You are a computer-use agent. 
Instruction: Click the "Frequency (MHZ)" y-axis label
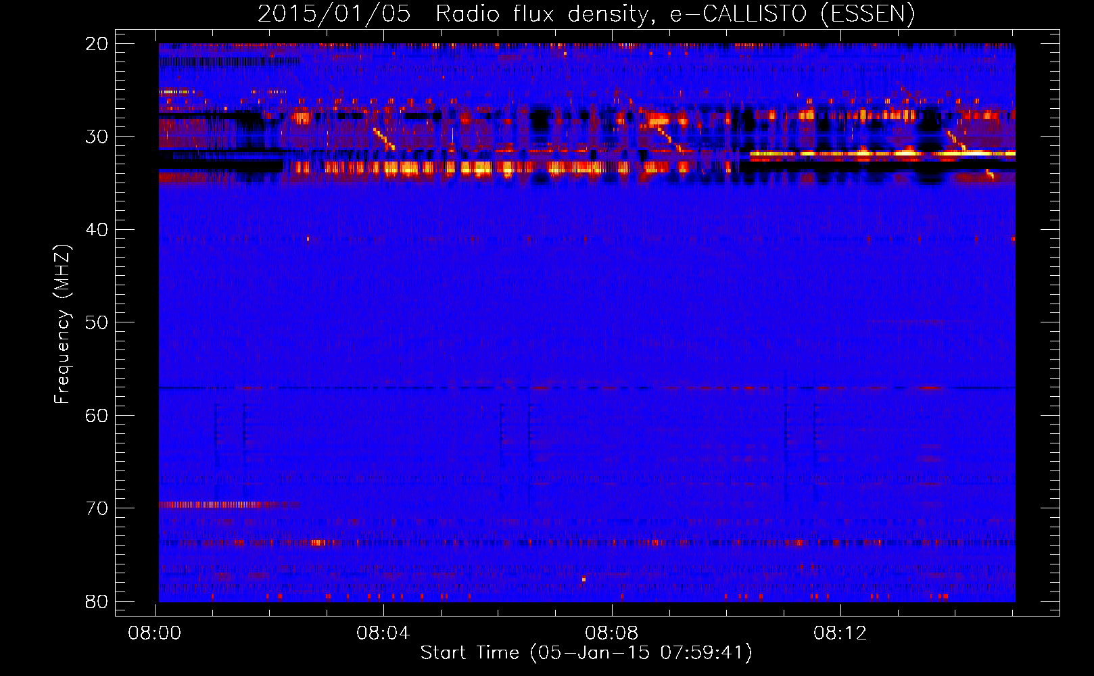pos(62,324)
